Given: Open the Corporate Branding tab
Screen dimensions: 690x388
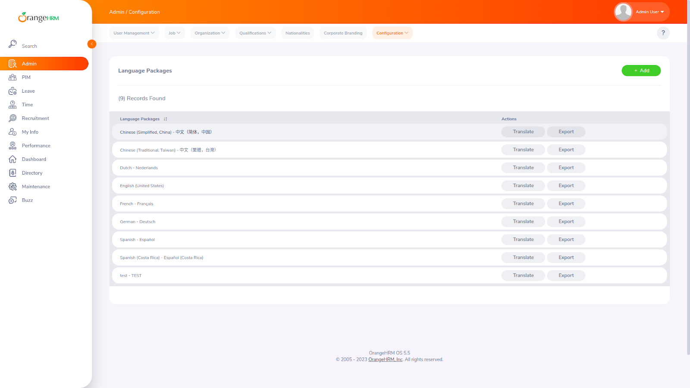Looking at the screenshot, I should (x=343, y=33).
